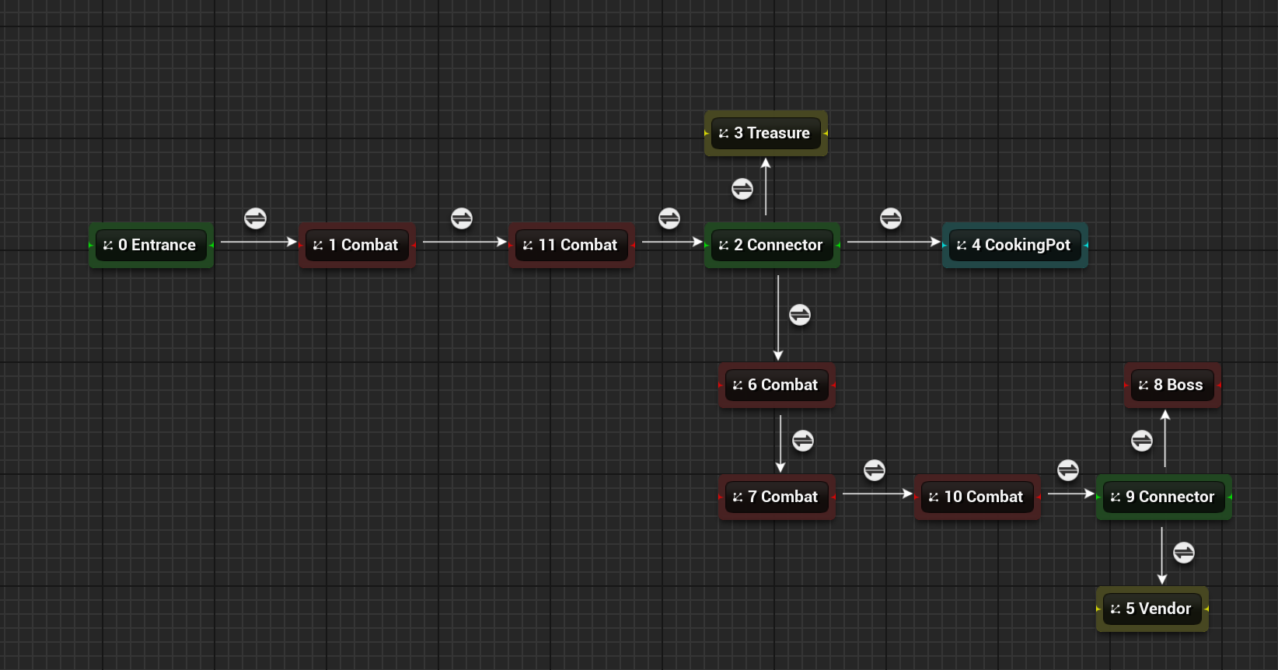Click the link icon between 2 Connector and 4 CookingPot
Image resolution: width=1278 pixels, height=670 pixels.
pyautogui.click(x=891, y=218)
